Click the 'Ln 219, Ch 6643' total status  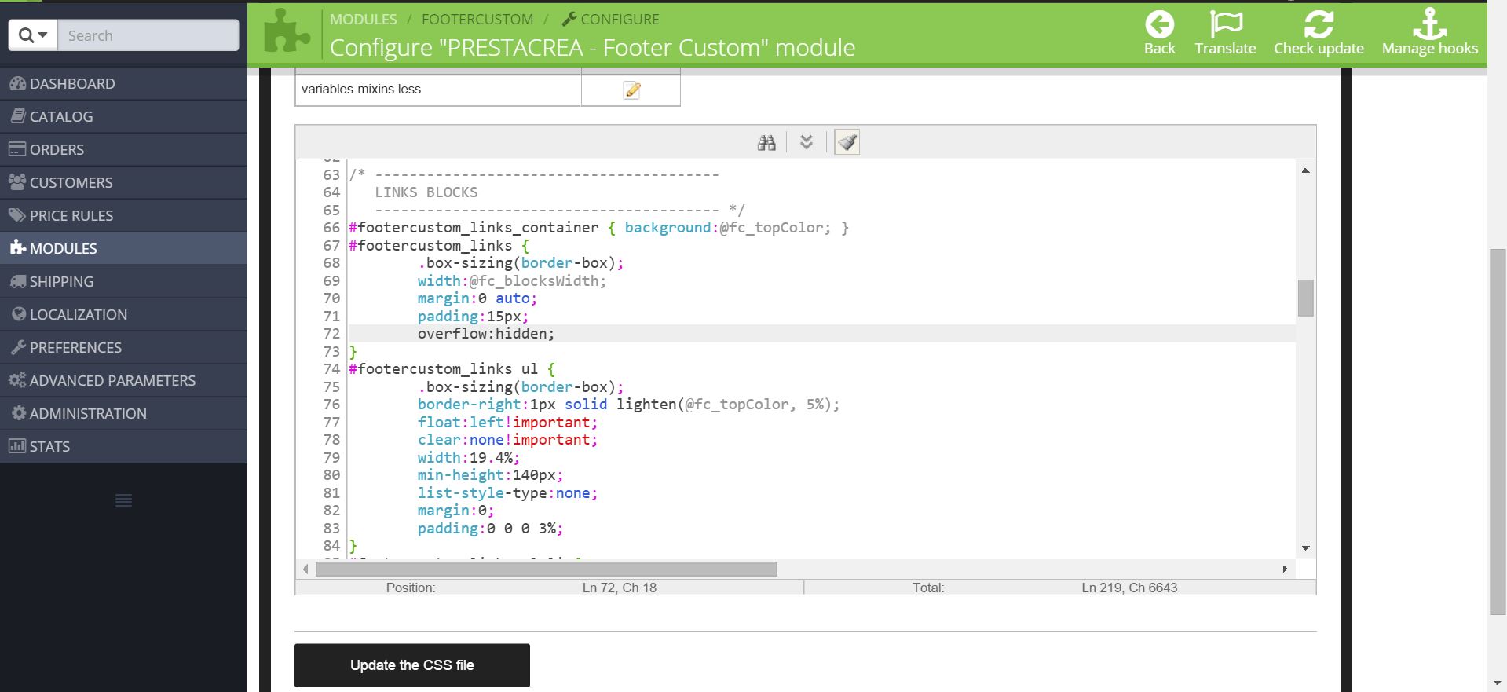tap(1129, 588)
